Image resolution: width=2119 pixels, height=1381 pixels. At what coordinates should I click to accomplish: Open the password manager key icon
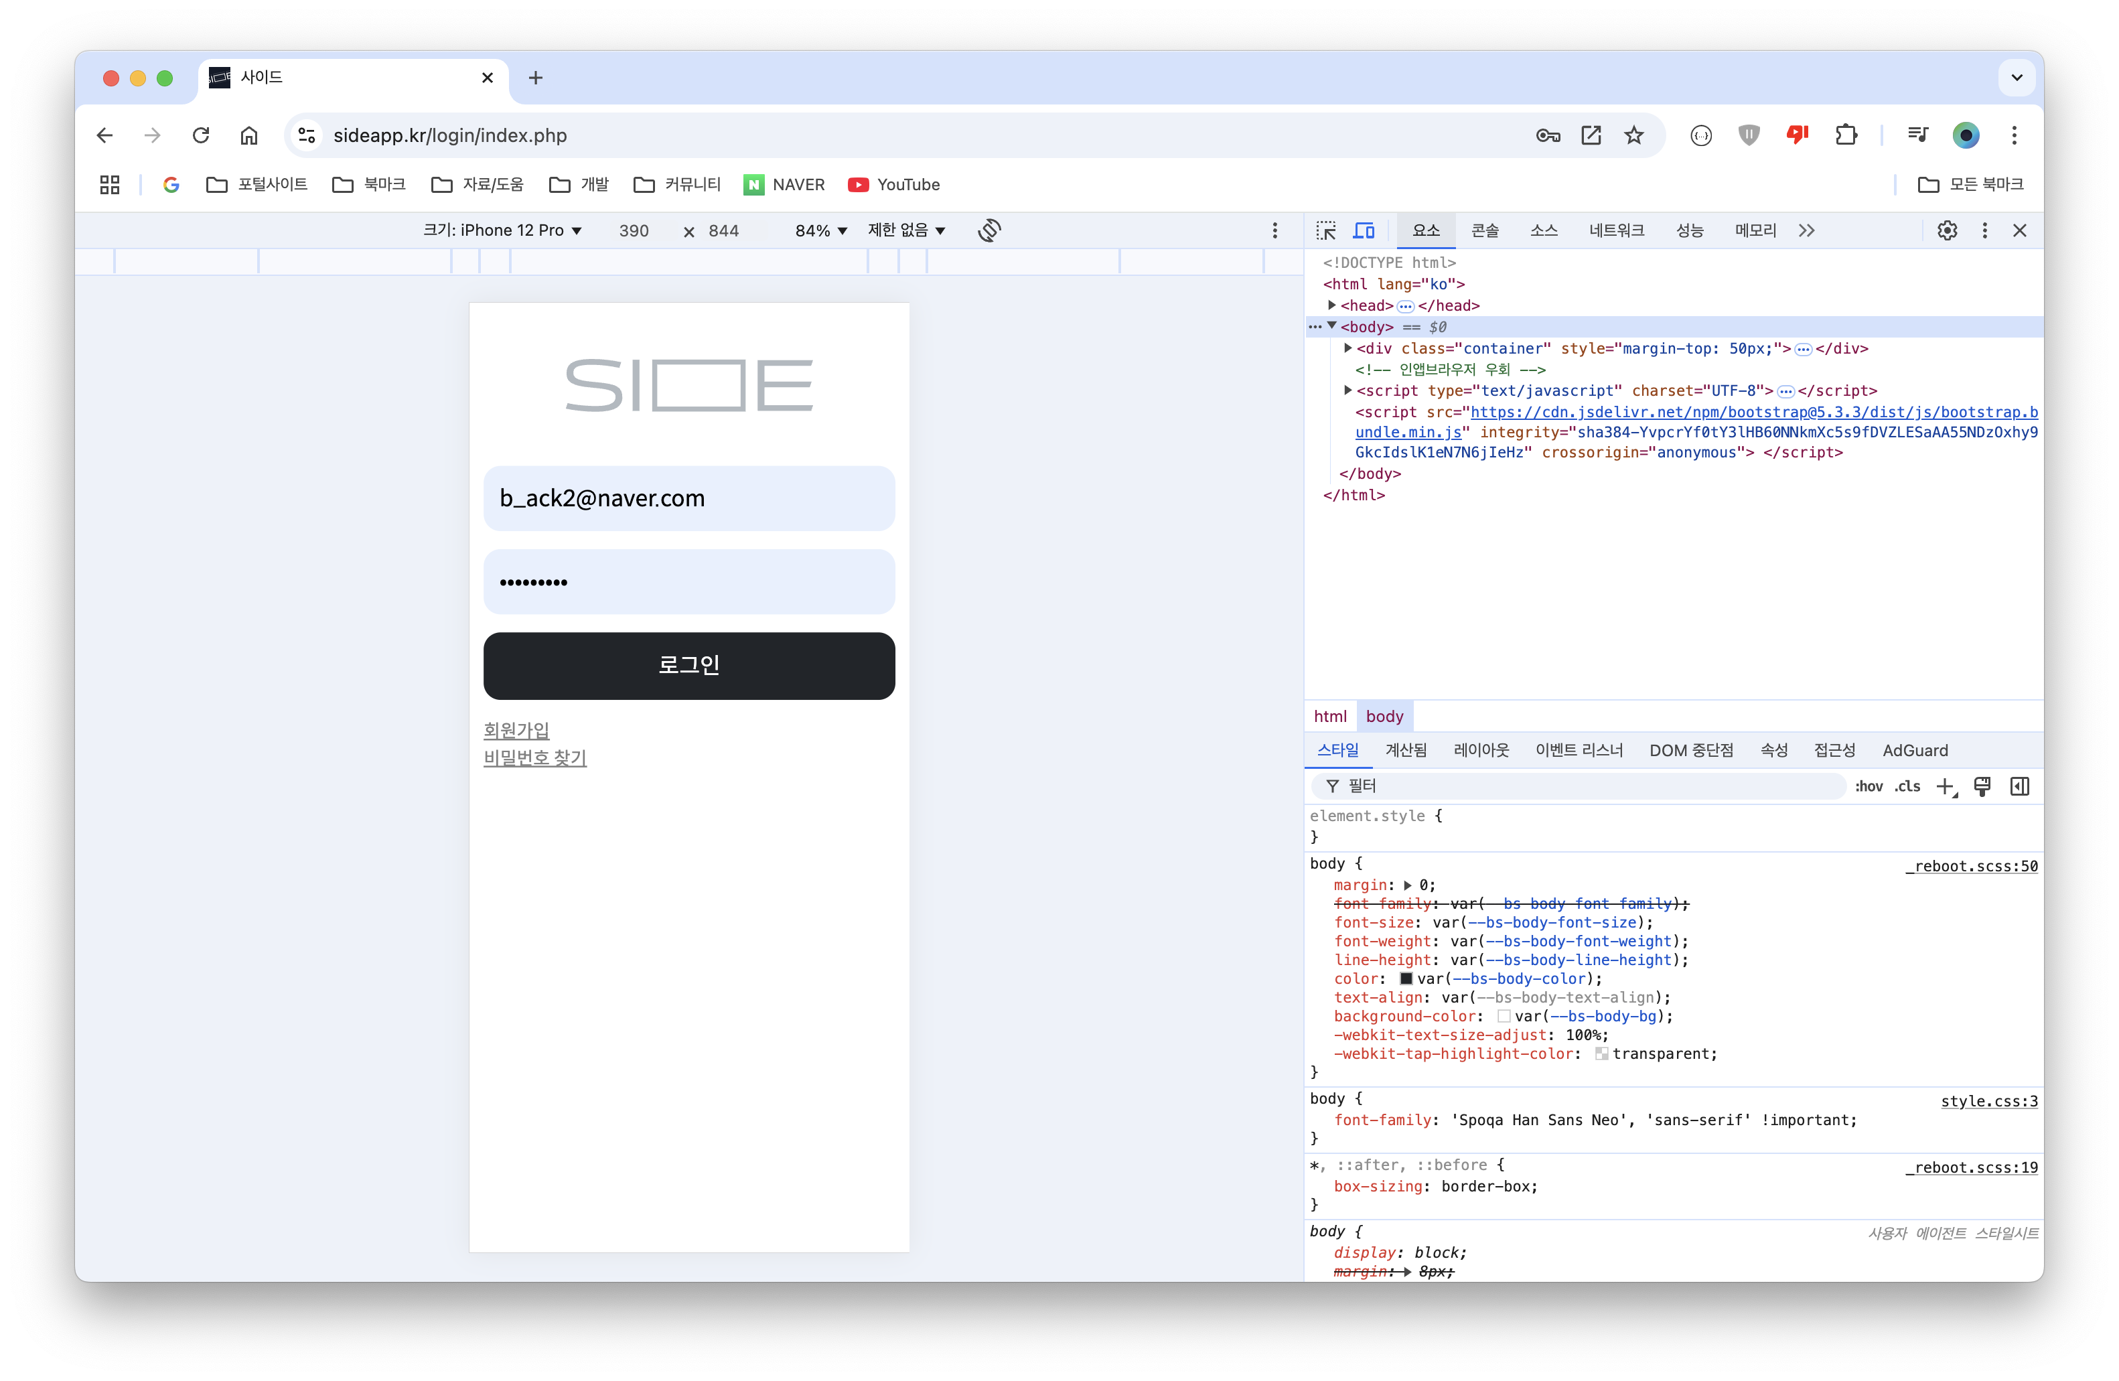click(1548, 135)
